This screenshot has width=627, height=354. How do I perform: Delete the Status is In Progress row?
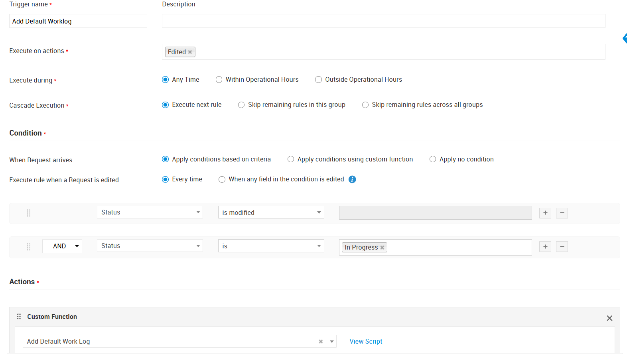click(562, 246)
